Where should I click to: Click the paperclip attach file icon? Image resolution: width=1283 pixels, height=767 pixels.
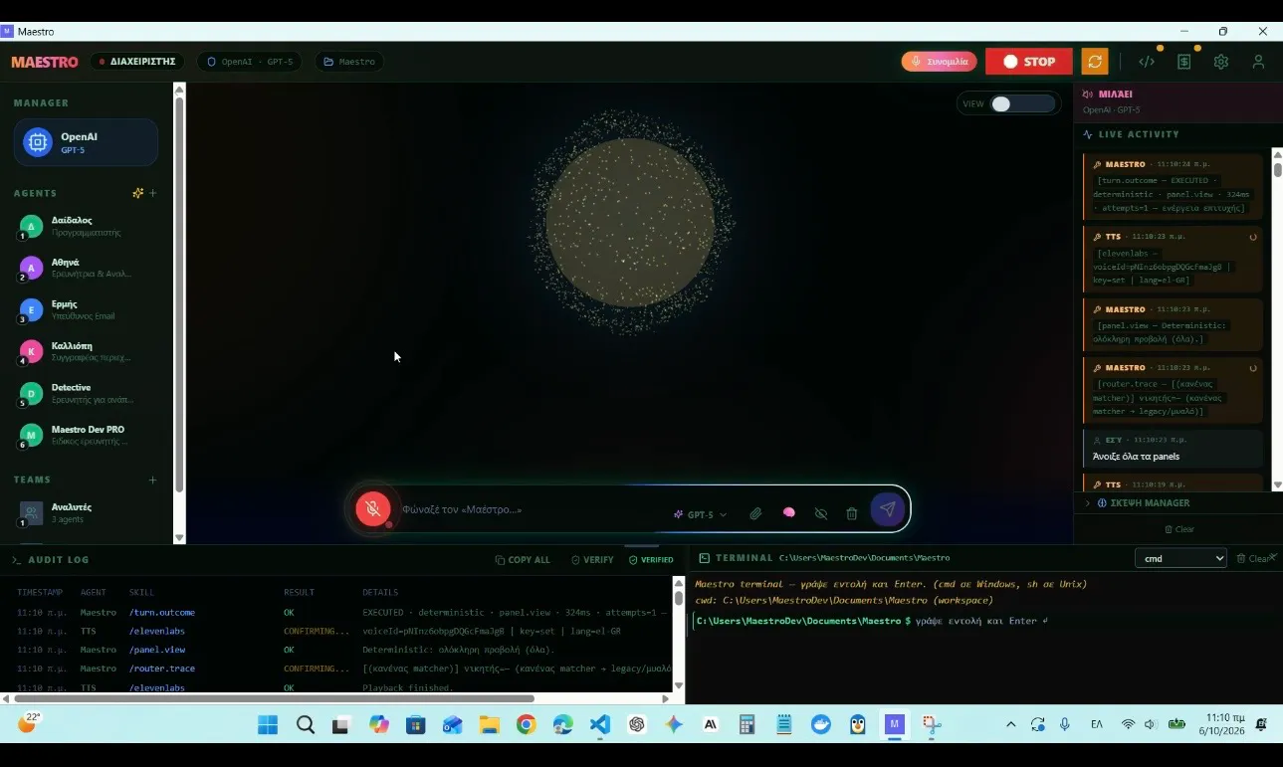pos(755,513)
